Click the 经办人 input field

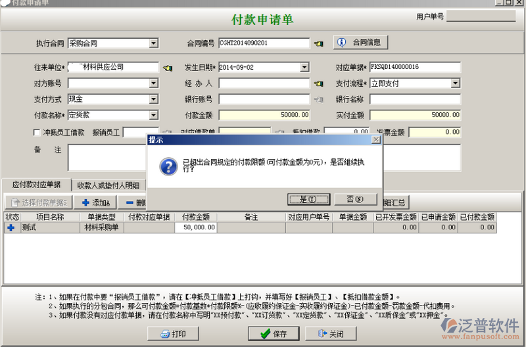(x=264, y=83)
